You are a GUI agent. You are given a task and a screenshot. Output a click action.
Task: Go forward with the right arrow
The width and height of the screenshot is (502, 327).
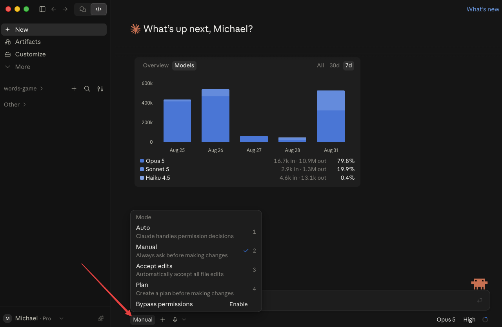65,9
